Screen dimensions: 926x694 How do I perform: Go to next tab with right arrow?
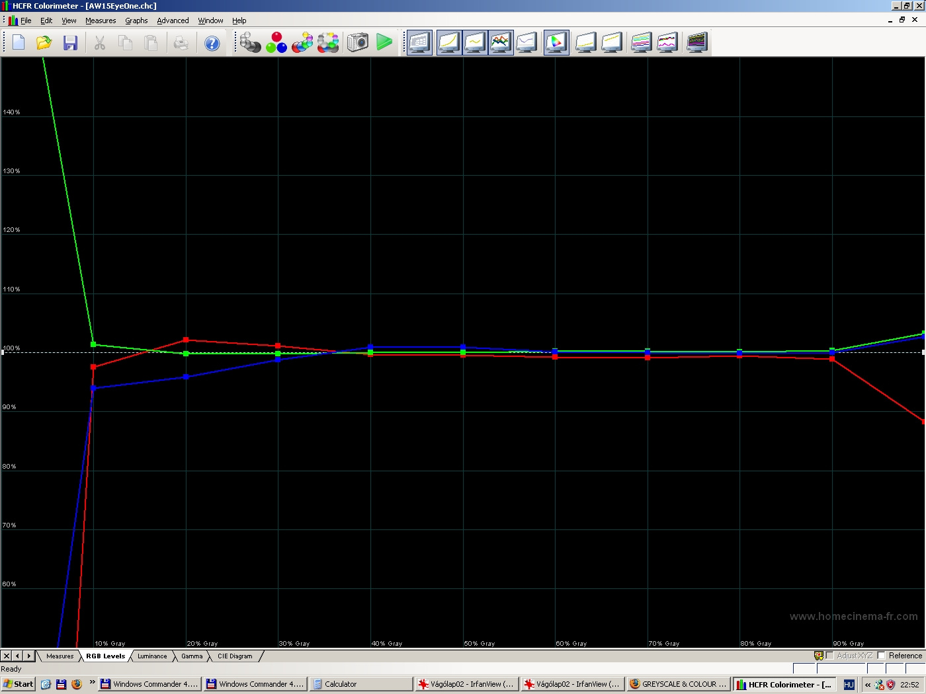[x=28, y=656]
